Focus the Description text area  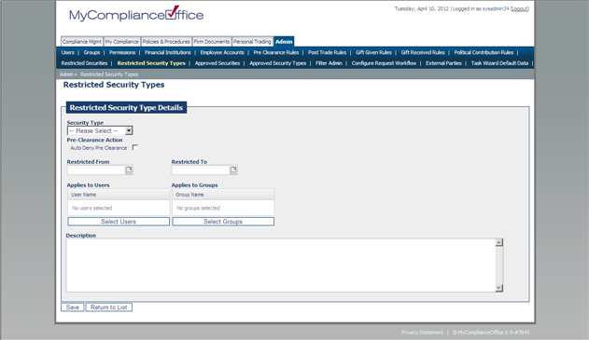pyautogui.click(x=281, y=265)
